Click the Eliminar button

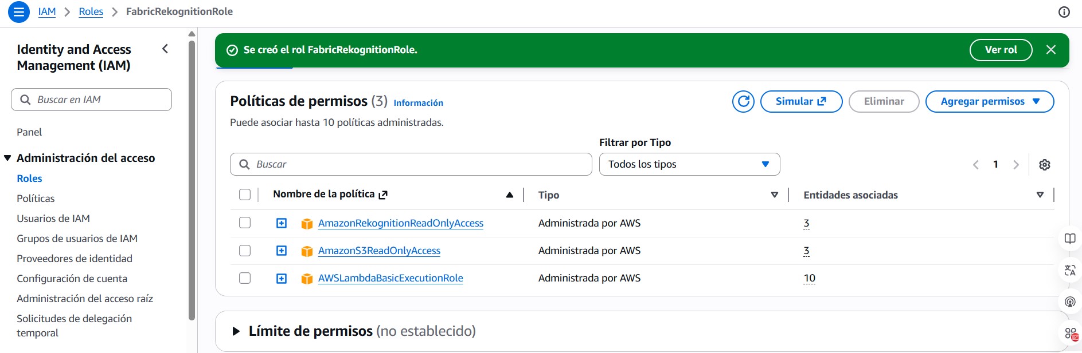click(884, 101)
